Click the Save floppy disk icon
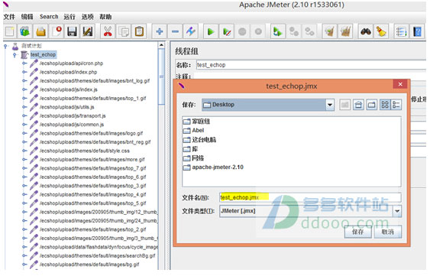The height and width of the screenshot is (276, 430). click(x=72, y=32)
